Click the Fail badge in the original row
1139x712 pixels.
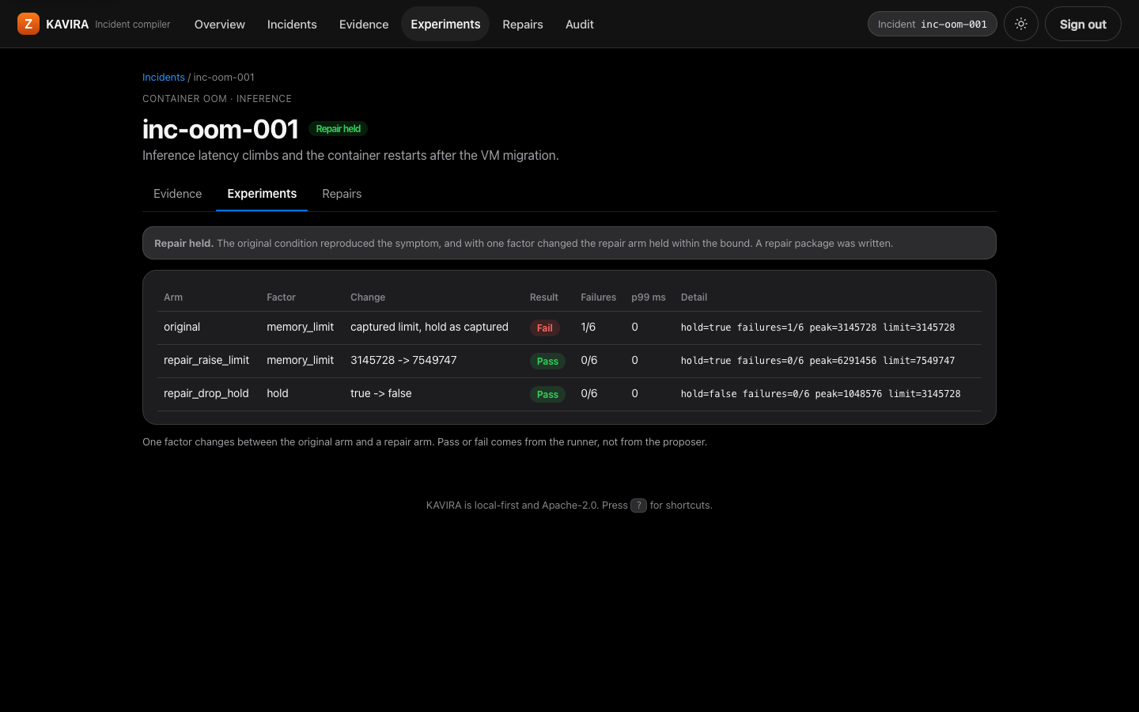click(545, 328)
